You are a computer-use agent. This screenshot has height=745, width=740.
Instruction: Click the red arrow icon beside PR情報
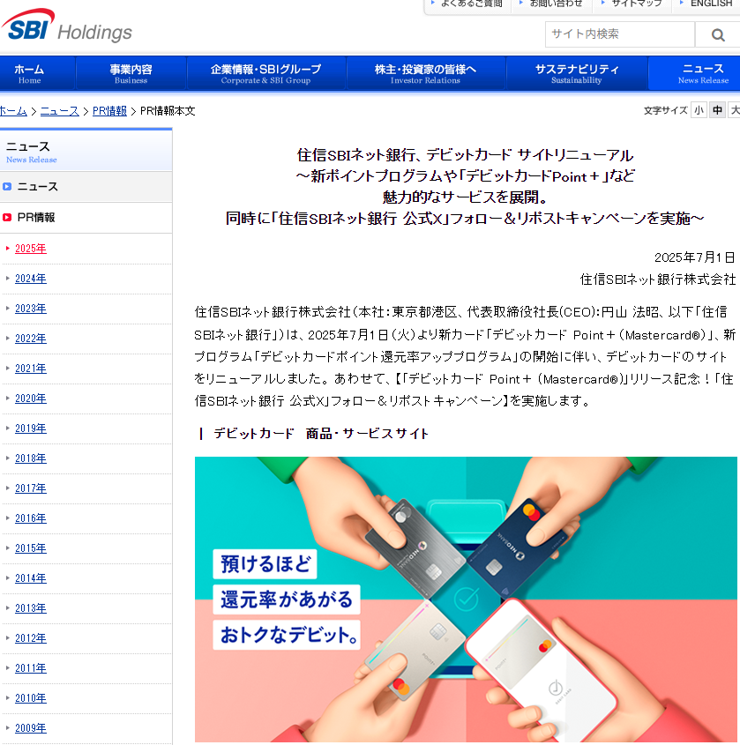point(7,218)
